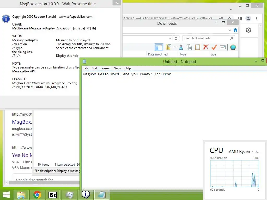Screen dimensions: 267x200
Task: Click the MsgBox information icon
Action: (x=6, y=18)
